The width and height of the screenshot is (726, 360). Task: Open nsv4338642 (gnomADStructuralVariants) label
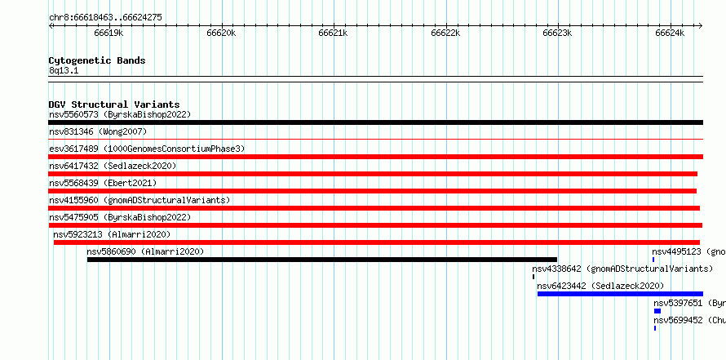[x=622, y=269]
